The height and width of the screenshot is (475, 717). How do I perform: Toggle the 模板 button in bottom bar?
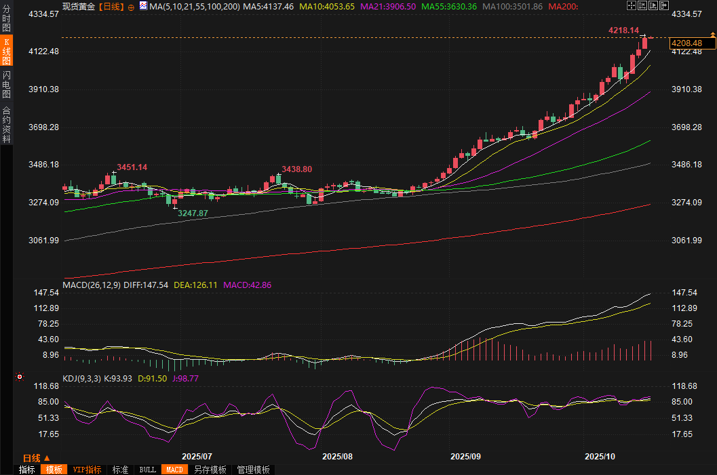(54, 470)
